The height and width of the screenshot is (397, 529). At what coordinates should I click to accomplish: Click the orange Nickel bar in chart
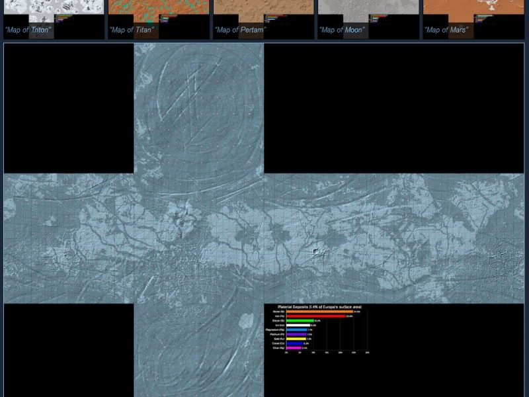point(319,312)
